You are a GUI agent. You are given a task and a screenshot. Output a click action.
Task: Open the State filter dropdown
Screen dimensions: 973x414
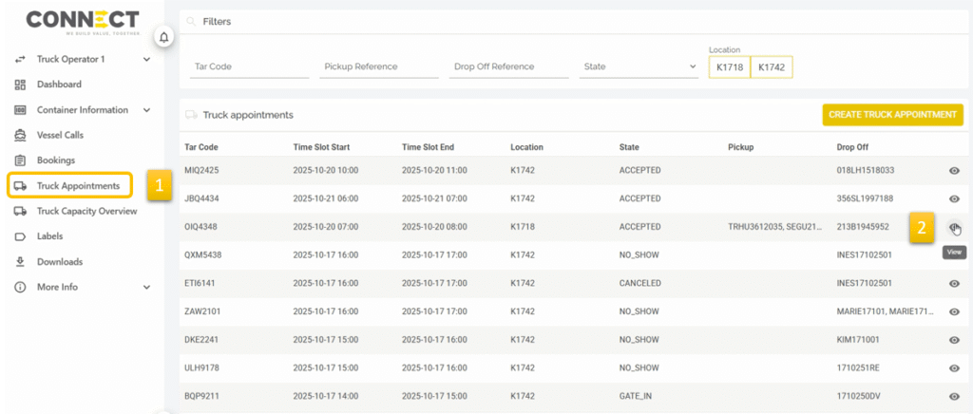coord(639,66)
